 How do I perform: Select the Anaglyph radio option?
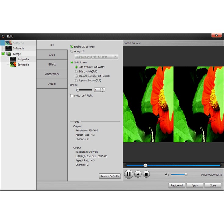point(72,51)
